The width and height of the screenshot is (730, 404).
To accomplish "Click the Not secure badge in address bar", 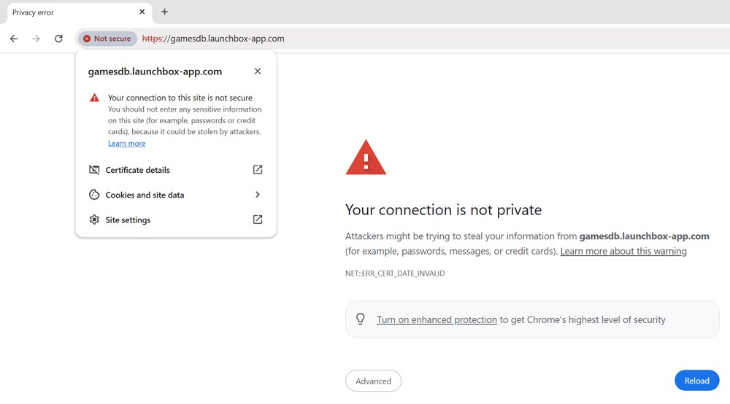I will [107, 39].
